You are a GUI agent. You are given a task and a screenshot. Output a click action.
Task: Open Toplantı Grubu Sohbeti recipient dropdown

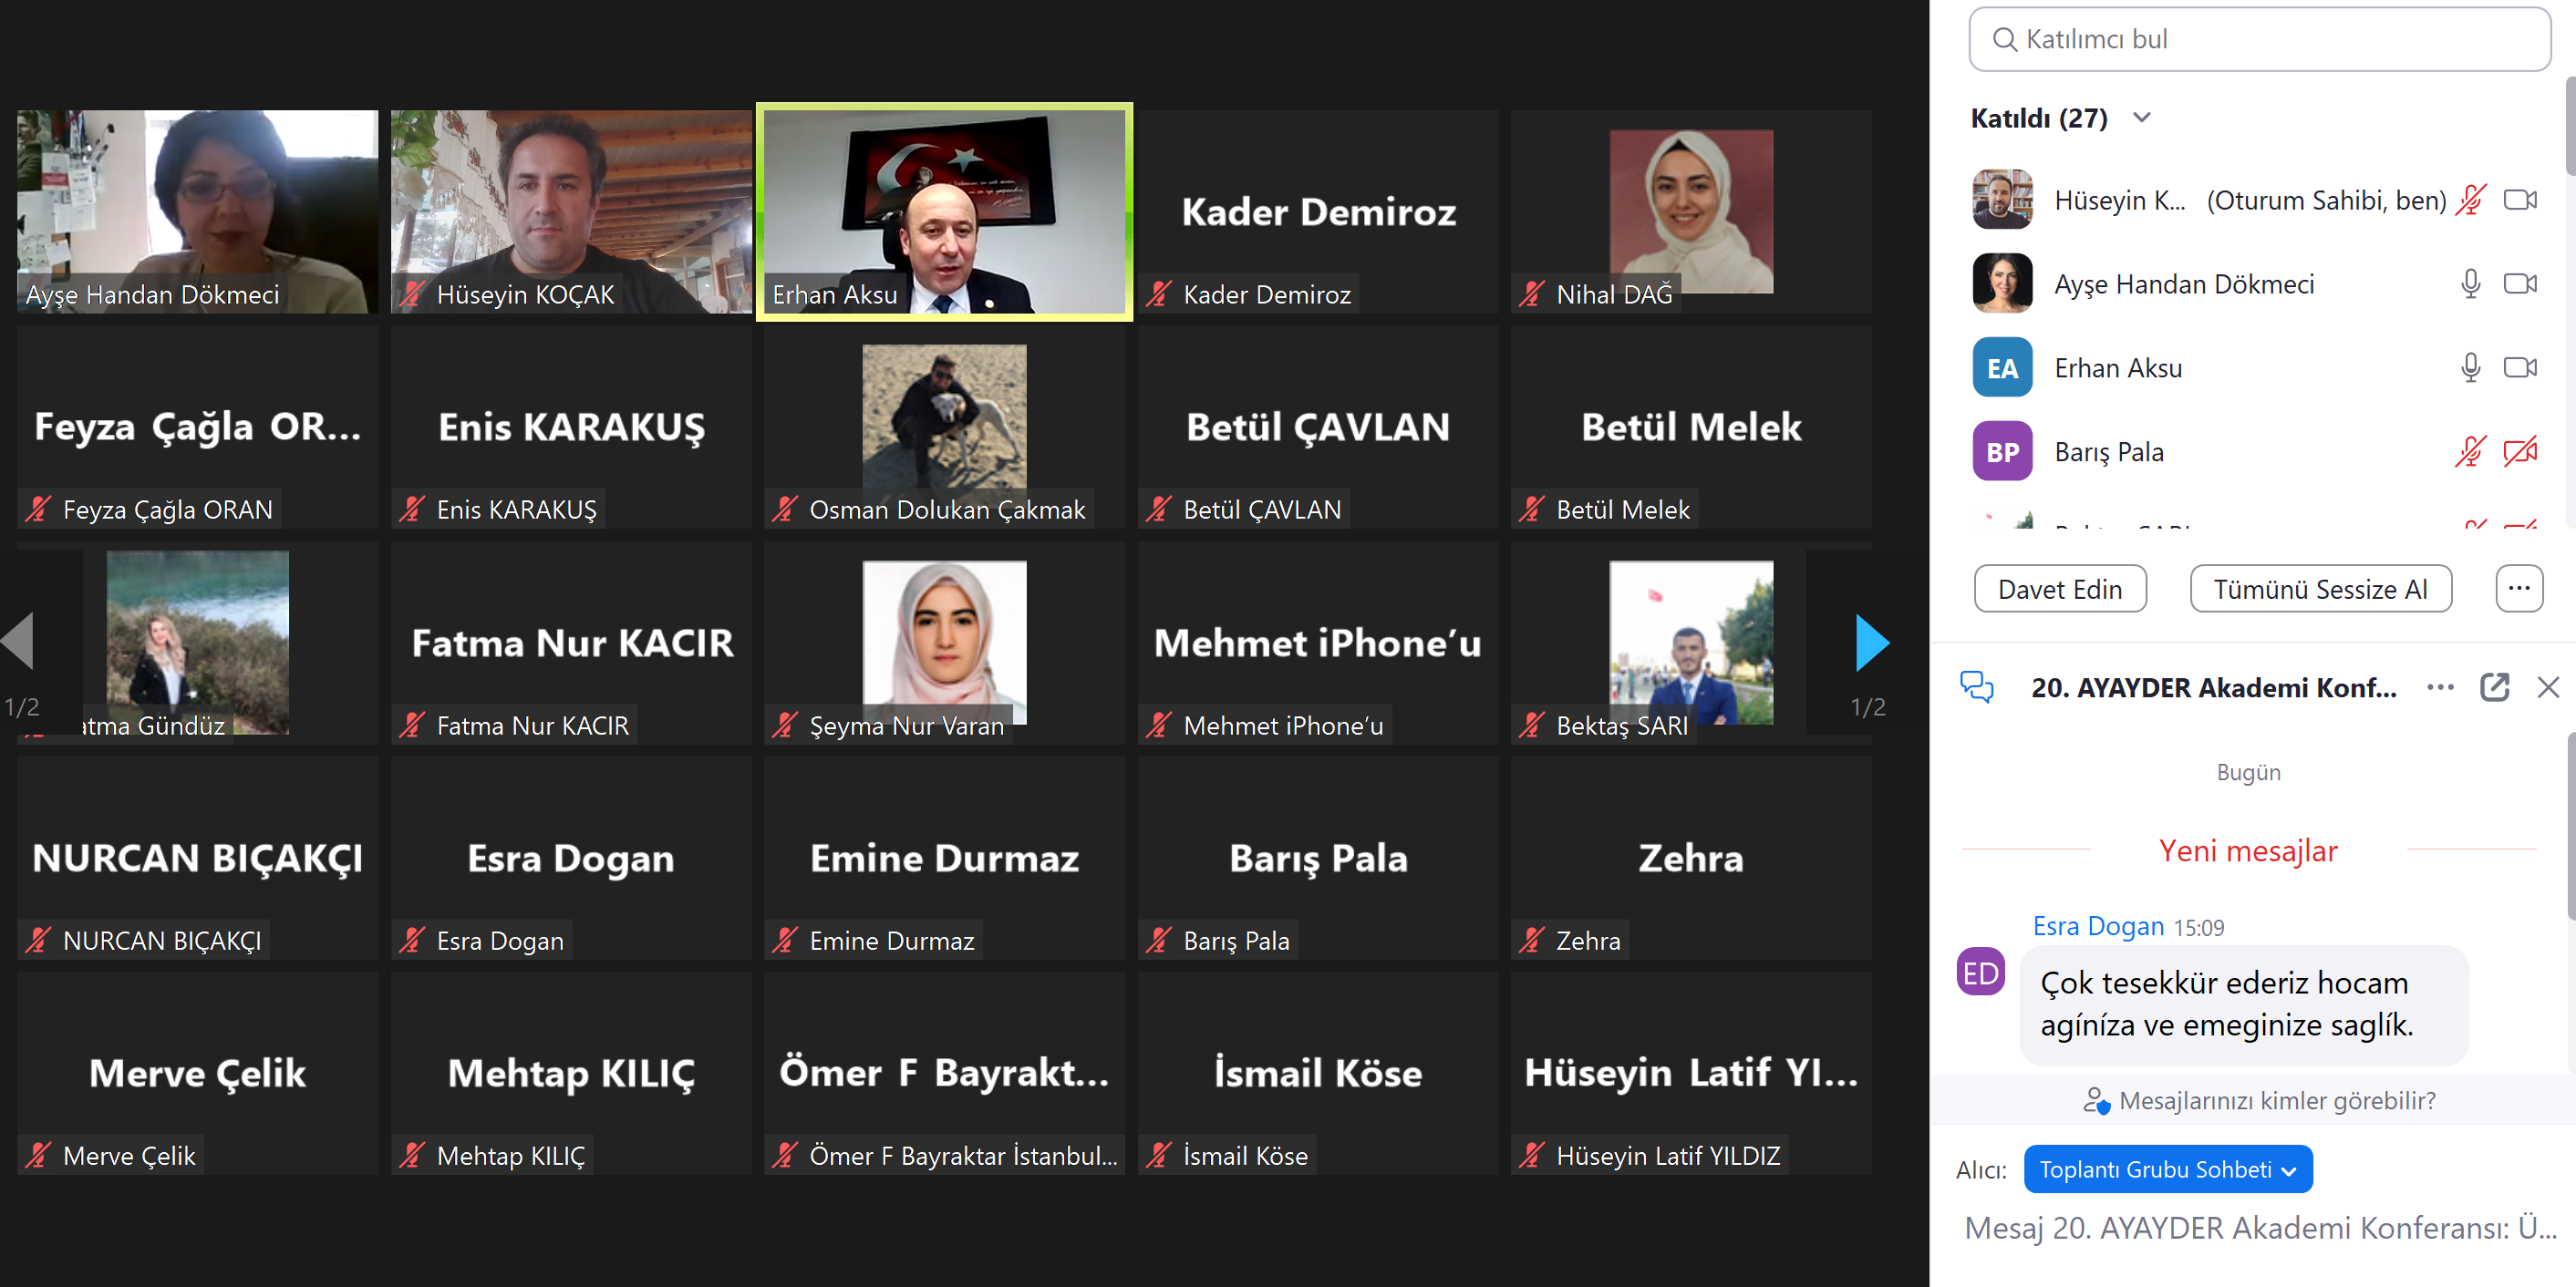tap(2167, 1169)
